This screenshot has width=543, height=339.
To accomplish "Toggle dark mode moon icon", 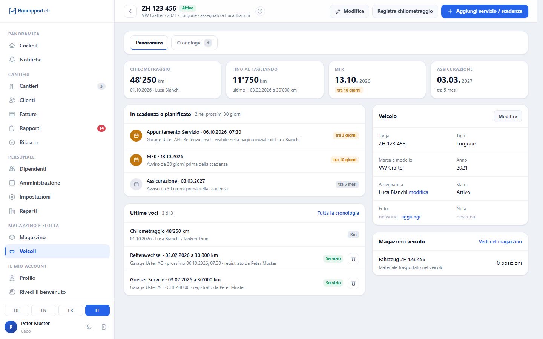I will click(x=89, y=327).
